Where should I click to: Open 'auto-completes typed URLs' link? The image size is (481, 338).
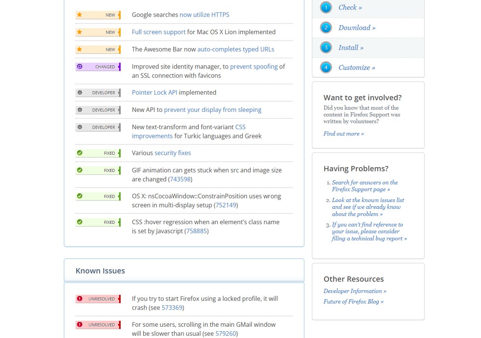236,49
